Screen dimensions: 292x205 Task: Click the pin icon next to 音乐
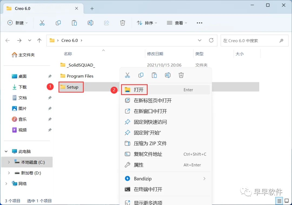[x=50, y=119]
